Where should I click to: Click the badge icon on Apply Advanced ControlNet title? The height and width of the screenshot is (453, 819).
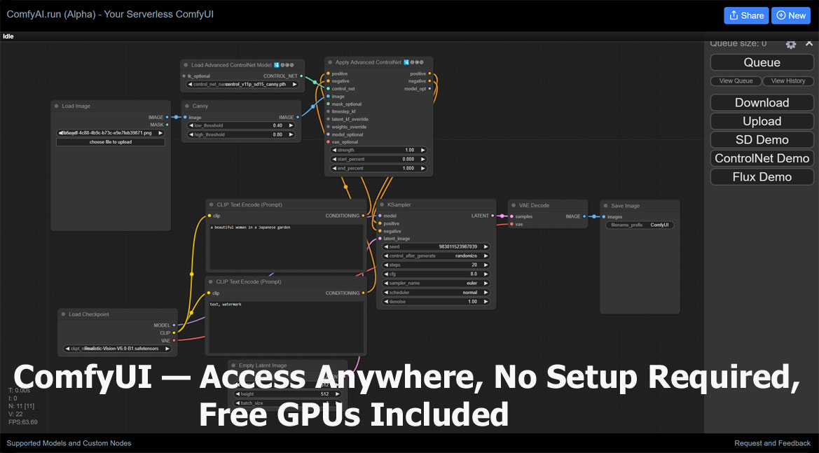(x=406, y=62)
